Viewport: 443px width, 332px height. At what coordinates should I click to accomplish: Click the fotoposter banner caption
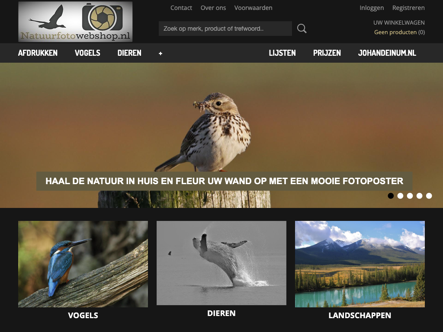(225, 181)
